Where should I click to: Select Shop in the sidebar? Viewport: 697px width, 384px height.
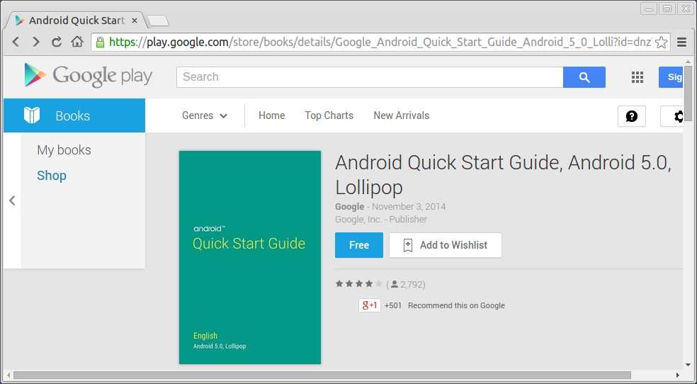click(x=52, y=176)
